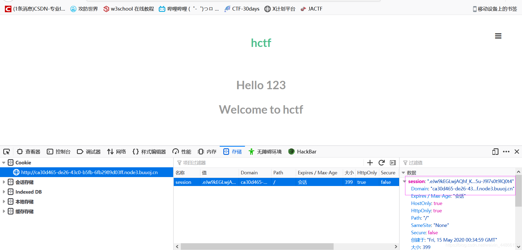522x250 pixels.
Task: Collapse the Cookie tree node
Action: (4, 163)
